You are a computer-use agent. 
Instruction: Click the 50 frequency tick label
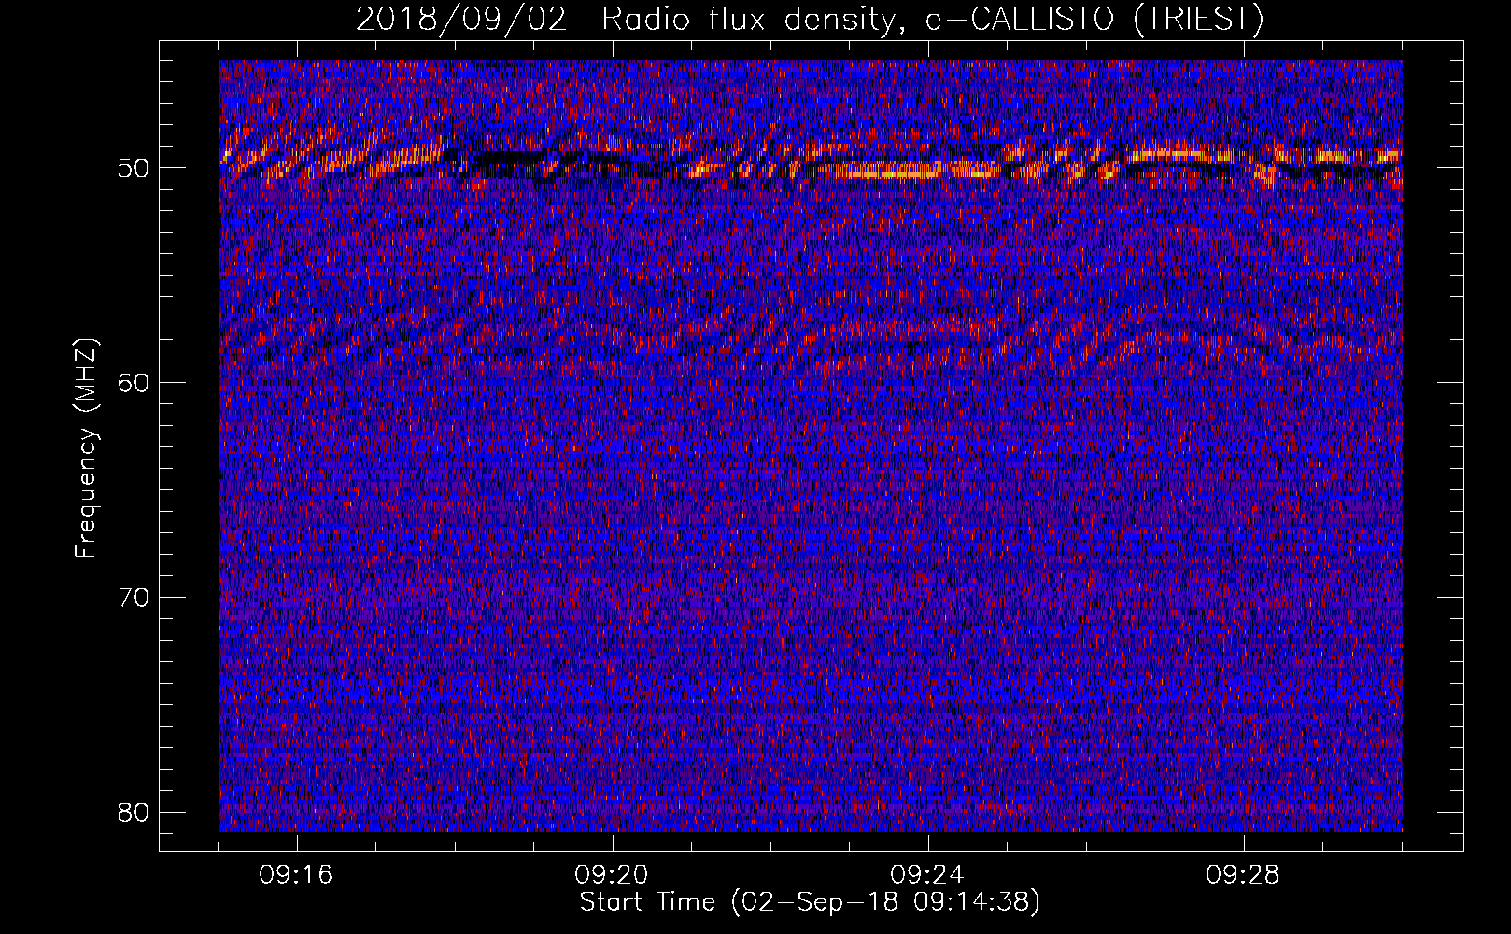click(134, 168)
